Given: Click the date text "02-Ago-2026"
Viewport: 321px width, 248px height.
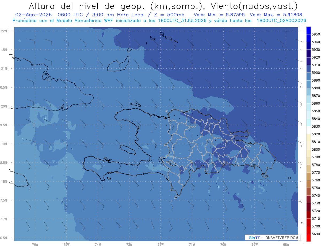Looking at the screenshot, I should point(33,15).
